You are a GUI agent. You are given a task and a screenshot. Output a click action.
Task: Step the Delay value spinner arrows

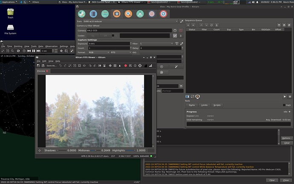[x=182, y=48]
